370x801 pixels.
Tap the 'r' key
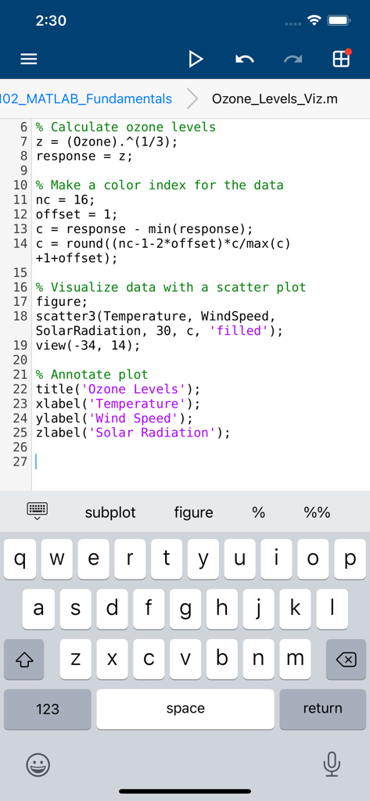click(x=130, y=559)
